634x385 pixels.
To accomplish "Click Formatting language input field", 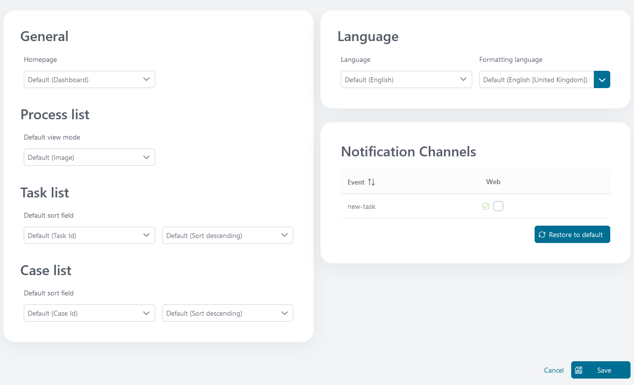I will coord(537,80).
